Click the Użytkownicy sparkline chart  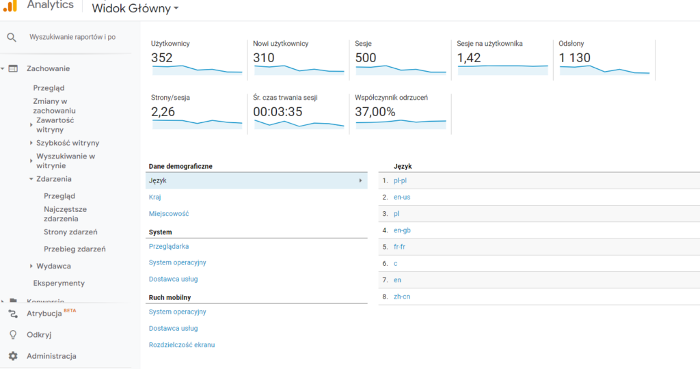[197, 70]
